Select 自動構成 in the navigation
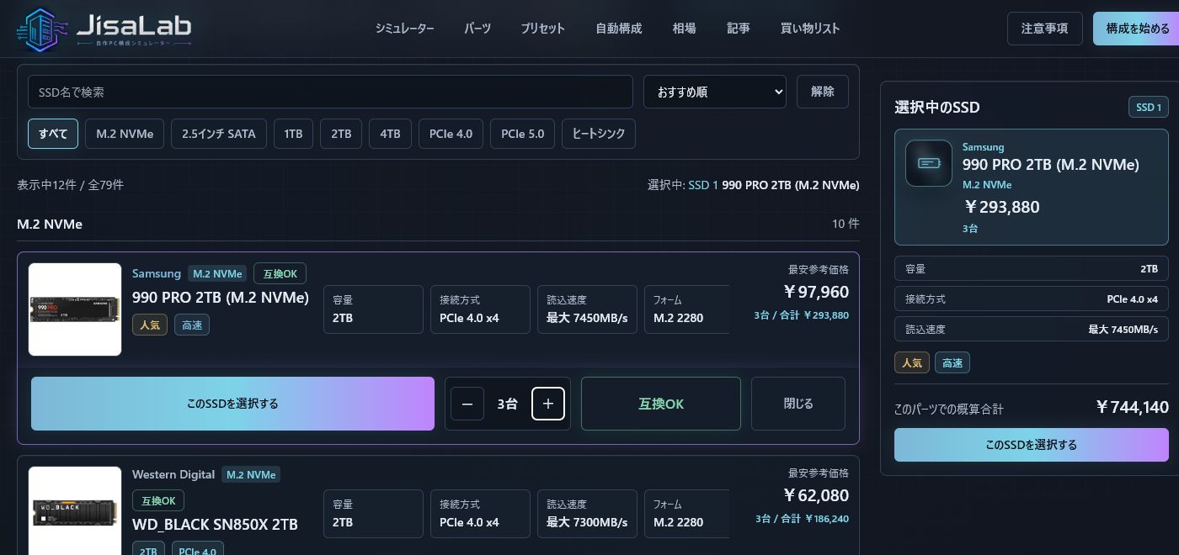Viewport: 1179px width, 555px height. 619,29
